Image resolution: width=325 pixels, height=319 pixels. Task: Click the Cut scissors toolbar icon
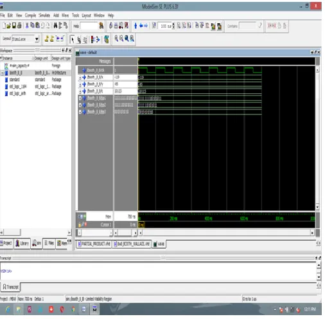[x=27, y=26]
